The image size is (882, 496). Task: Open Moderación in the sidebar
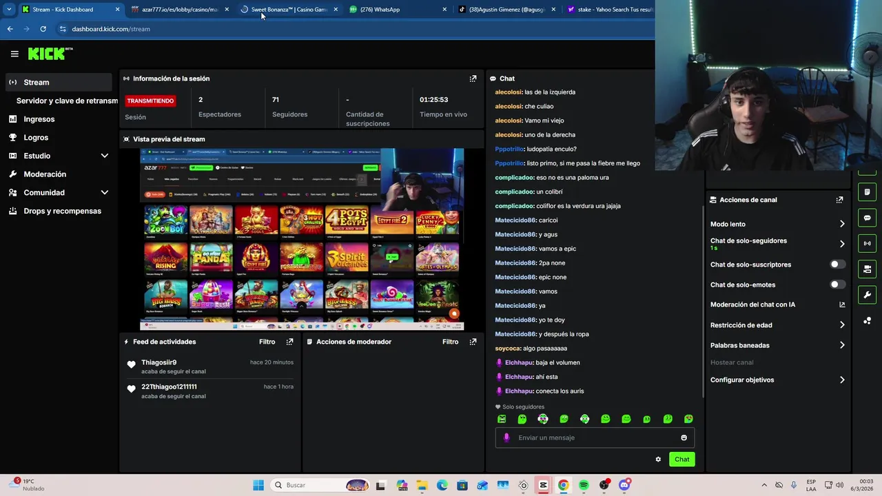tap(58, 174)
